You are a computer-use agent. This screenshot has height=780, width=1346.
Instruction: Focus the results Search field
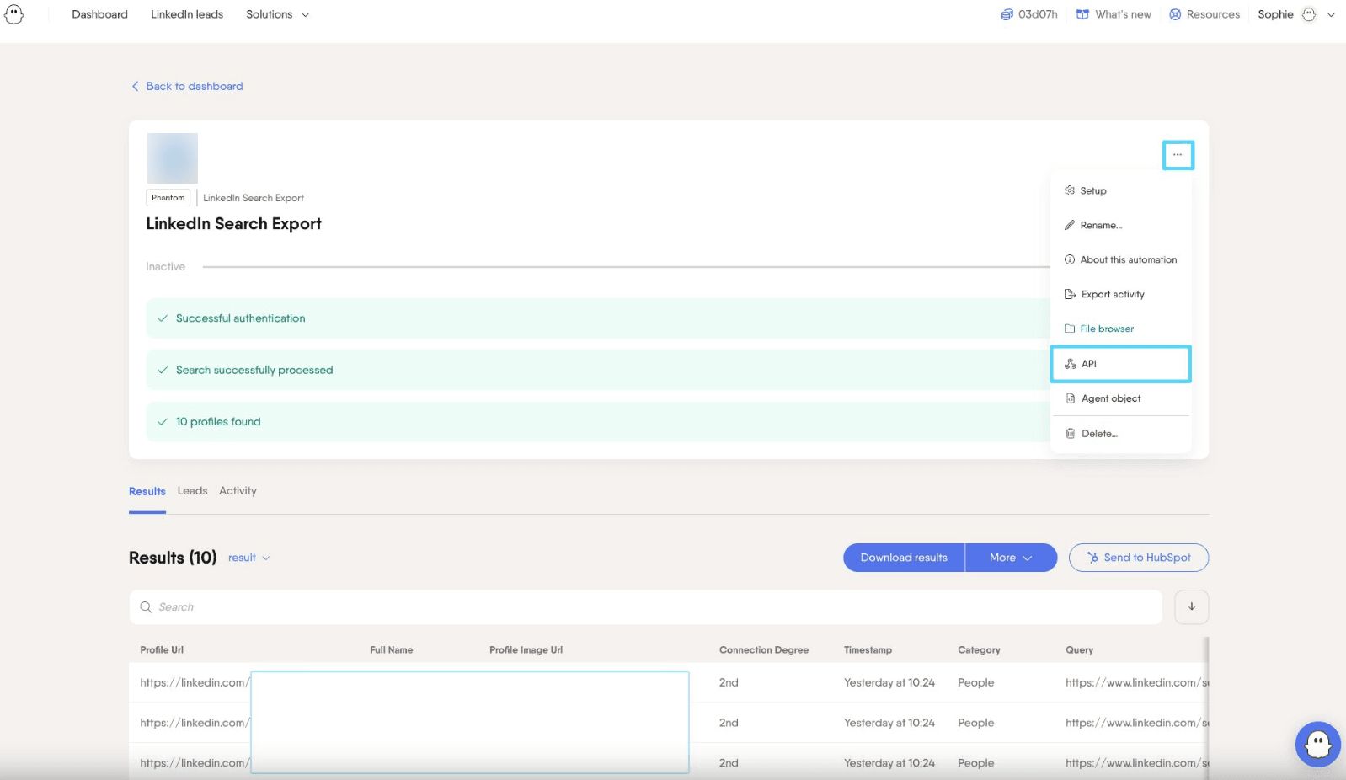[645, 607]
